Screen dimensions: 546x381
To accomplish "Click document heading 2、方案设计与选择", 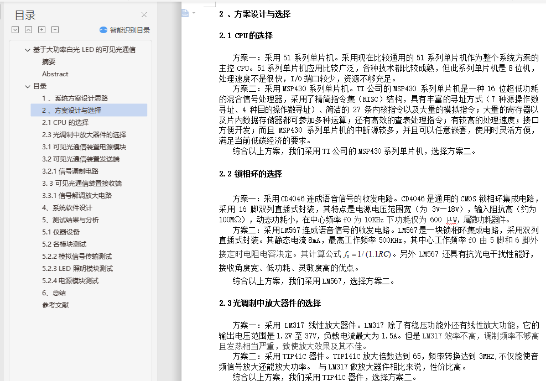I will click(254, 14).
